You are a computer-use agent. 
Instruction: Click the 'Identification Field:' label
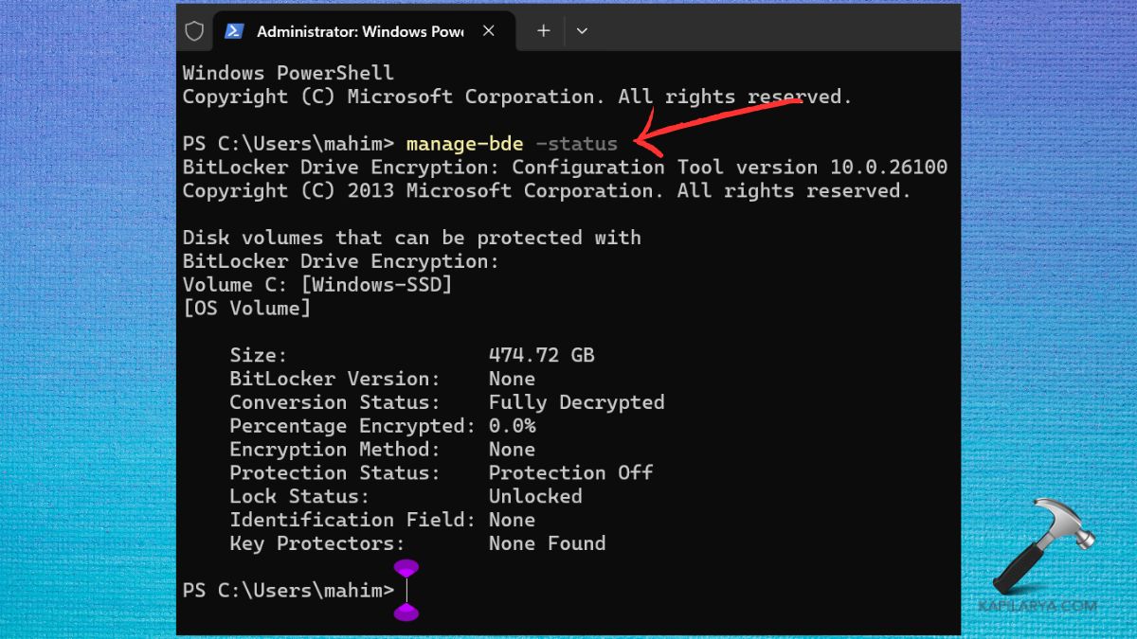coord(352,520)
